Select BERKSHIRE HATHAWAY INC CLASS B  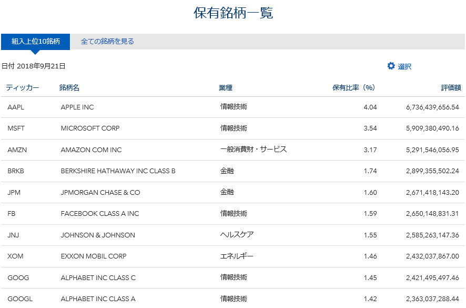118,171
